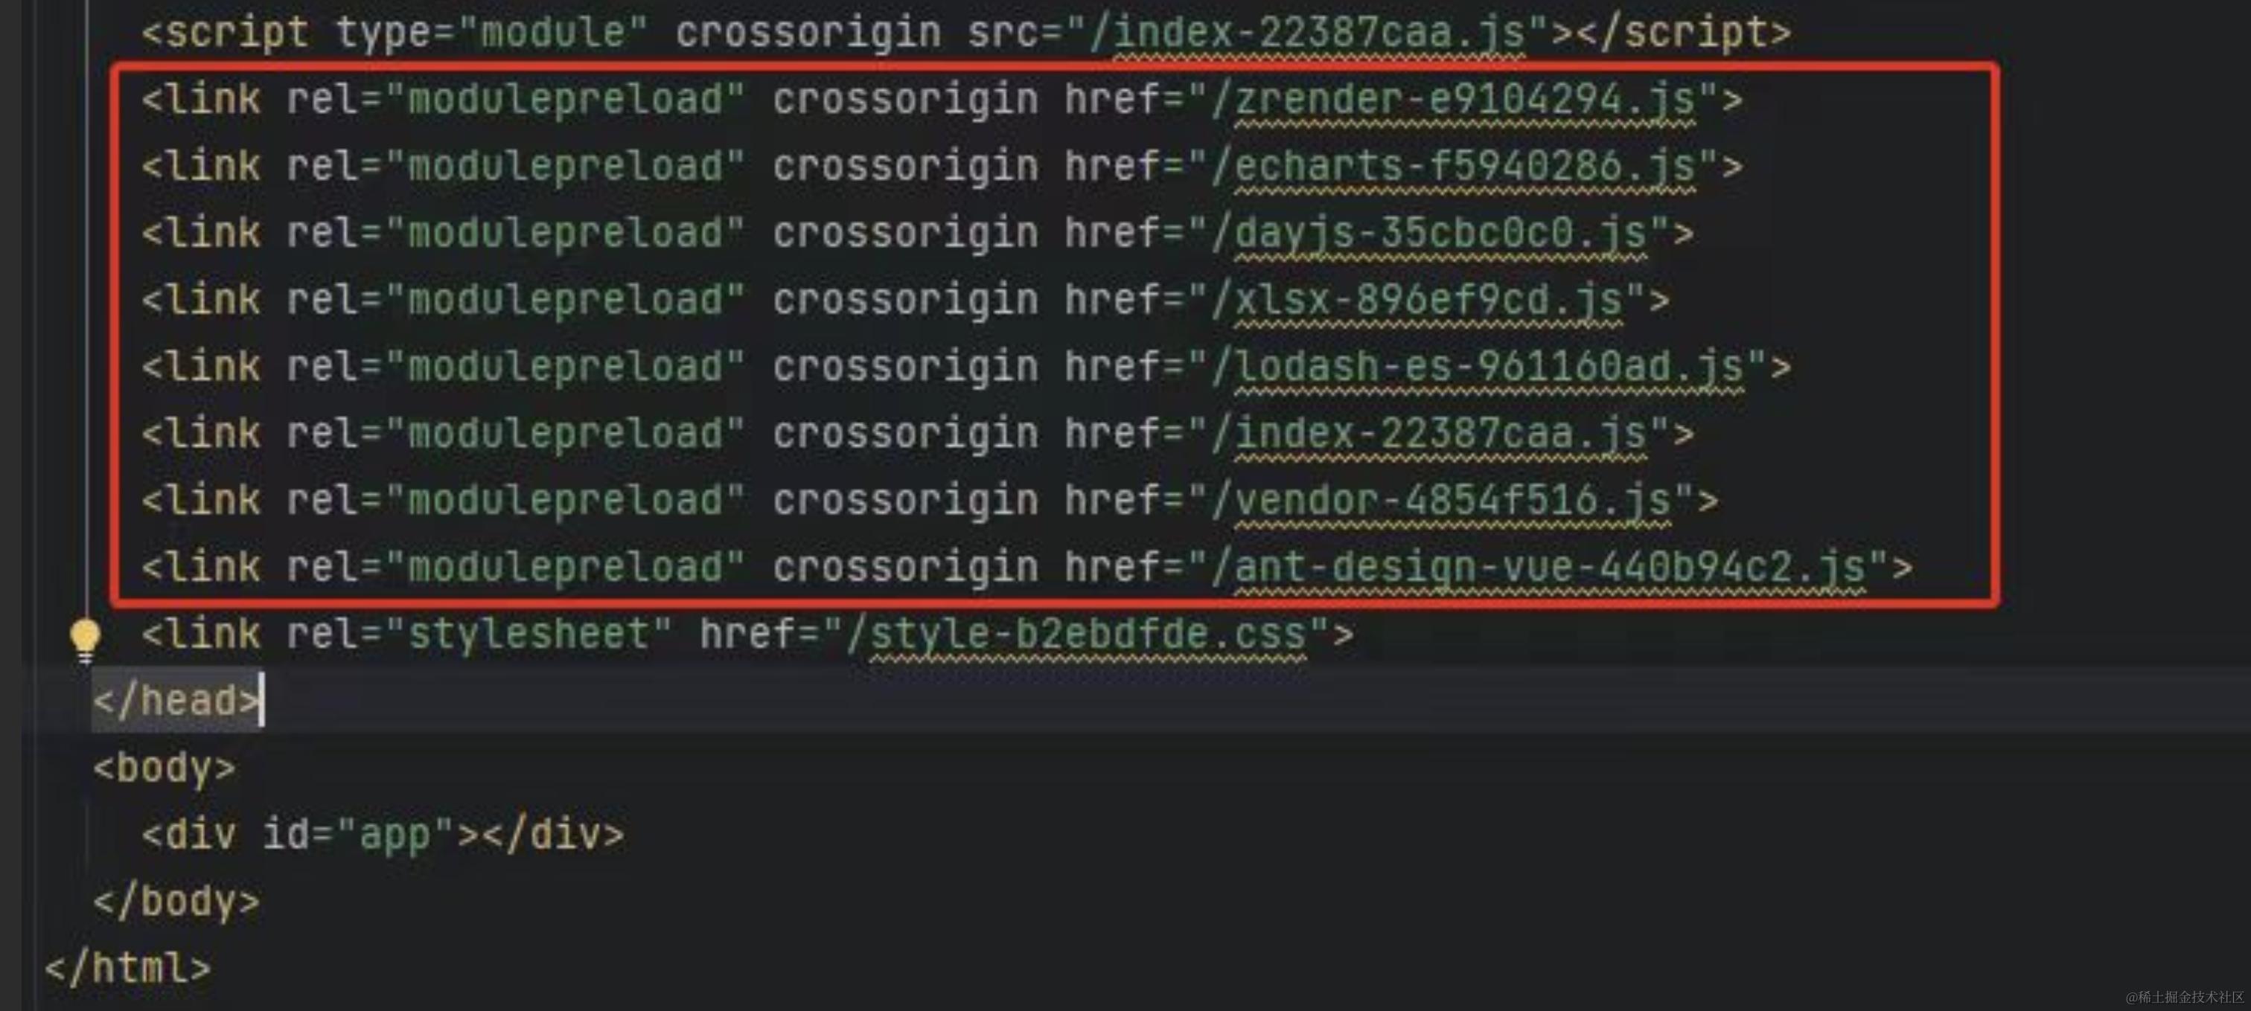
Task: Open the xlsx-896ef9cd.js href link
Action: click(1428, 301)
